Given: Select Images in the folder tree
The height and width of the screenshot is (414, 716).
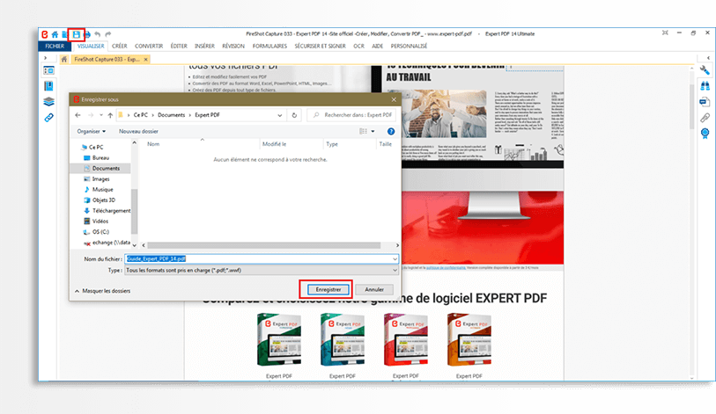Looking at the screenshot, I should pos(100,179).
